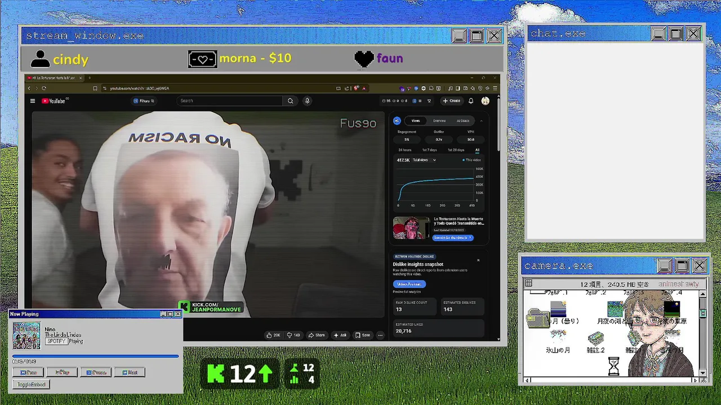Click the Estimated Likes 20,716 card
This screenshot has height=405, width=721.
pyautogui.click(x=438, y=328)
